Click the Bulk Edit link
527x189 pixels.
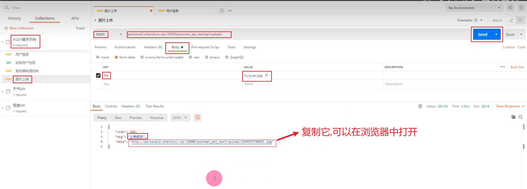(x=517, y=67)
